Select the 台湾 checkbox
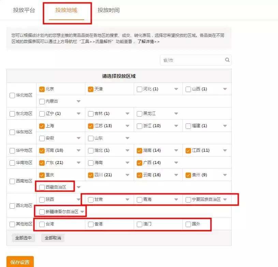The height and width of the screenshot is (267, 278). 41,223
